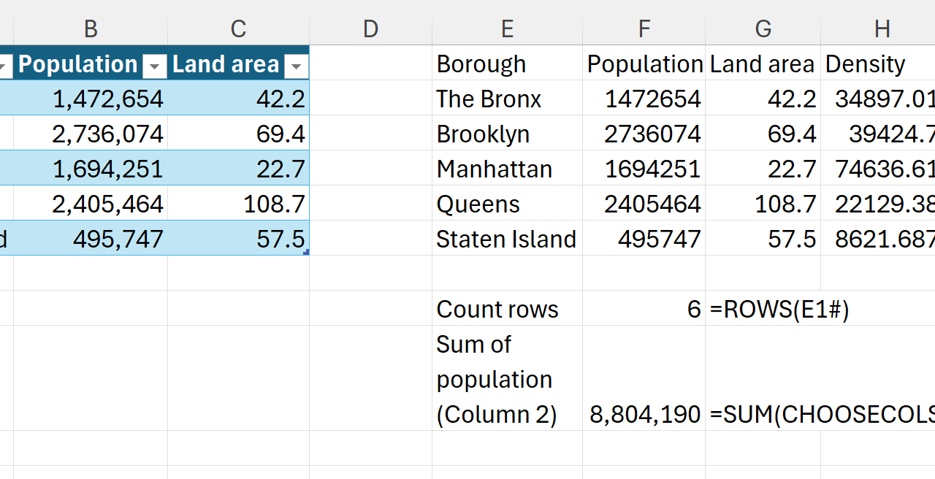Select the Manhattan borough cell
This screenshot has width=935, height=479.
pyautogui.click(x=495, y=169)
